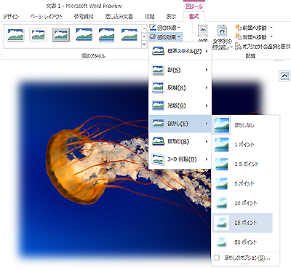Expand the 3-D 回転 submenu arrow
Image resolution: width=291 pixels, height=270 pixels.
207,159
